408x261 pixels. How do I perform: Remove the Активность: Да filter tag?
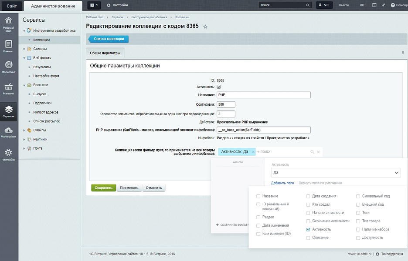(x=253, y=152)
